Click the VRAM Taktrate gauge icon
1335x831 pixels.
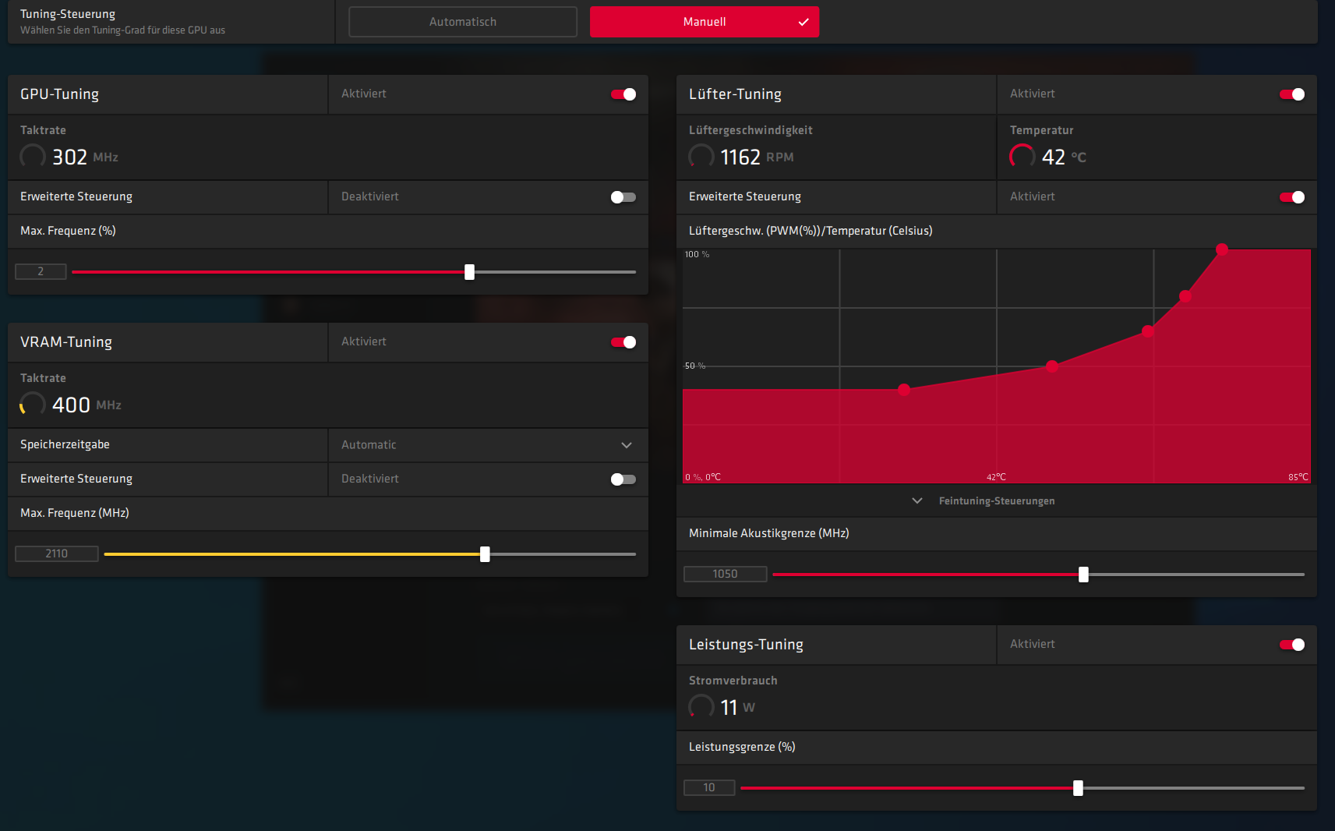click(33, 405)
